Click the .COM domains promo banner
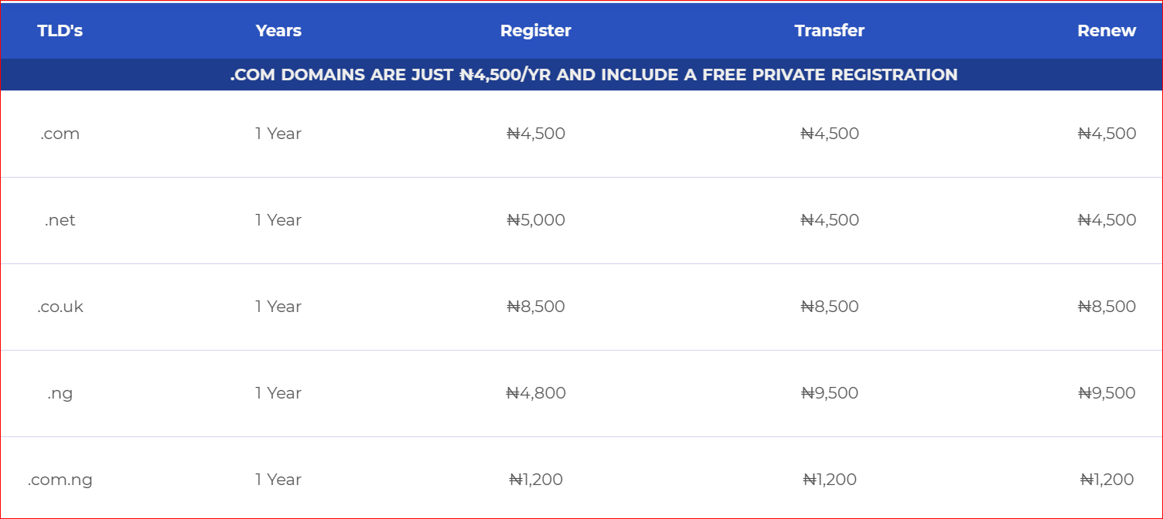1163x519 pixels. tap(593, 75)
